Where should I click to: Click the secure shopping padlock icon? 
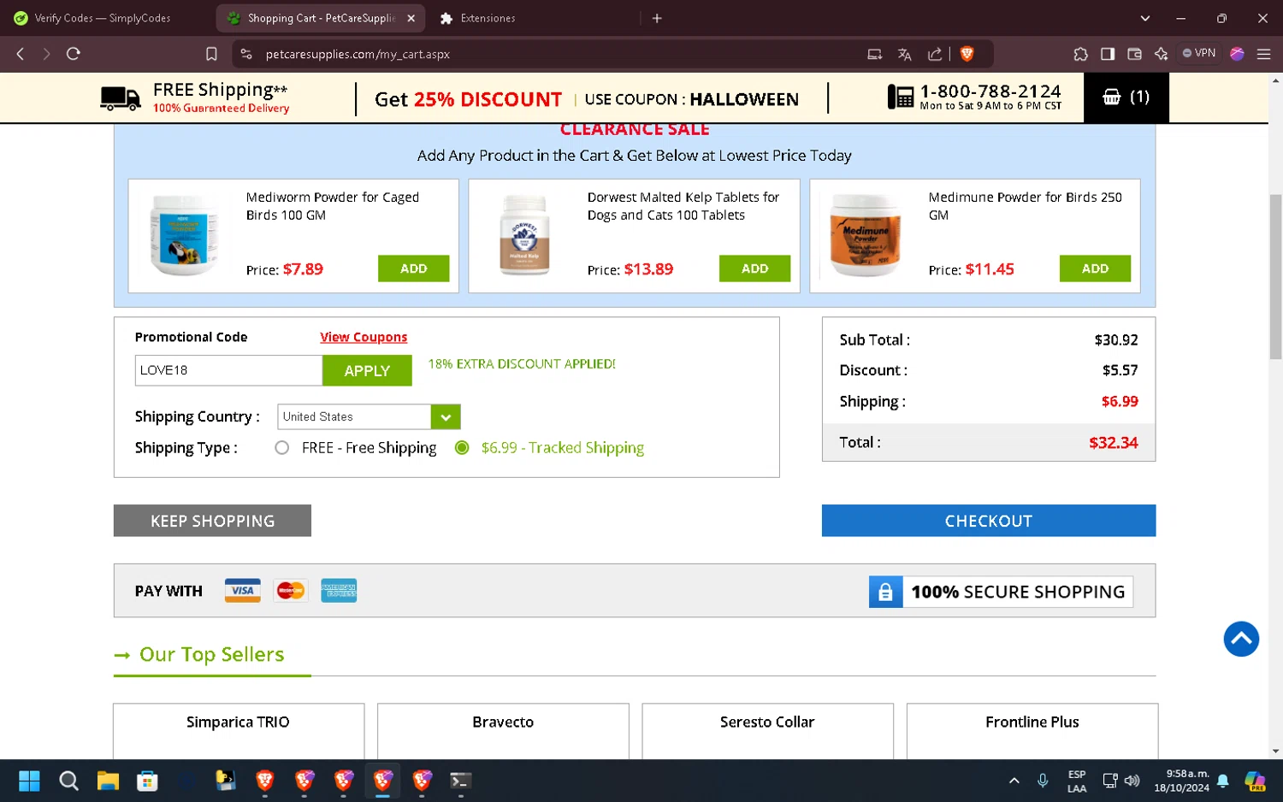point(885,592)
